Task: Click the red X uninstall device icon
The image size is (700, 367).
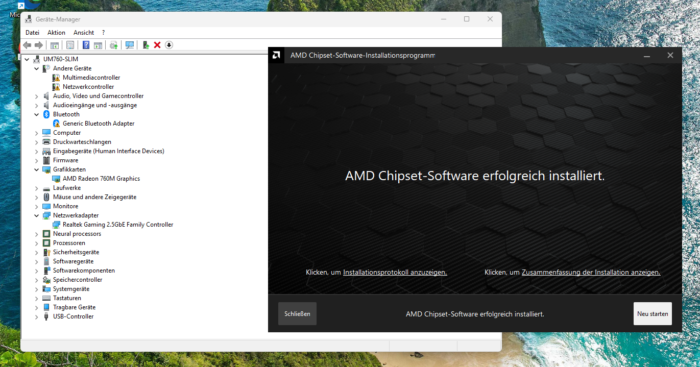Action: pos(157,45)
